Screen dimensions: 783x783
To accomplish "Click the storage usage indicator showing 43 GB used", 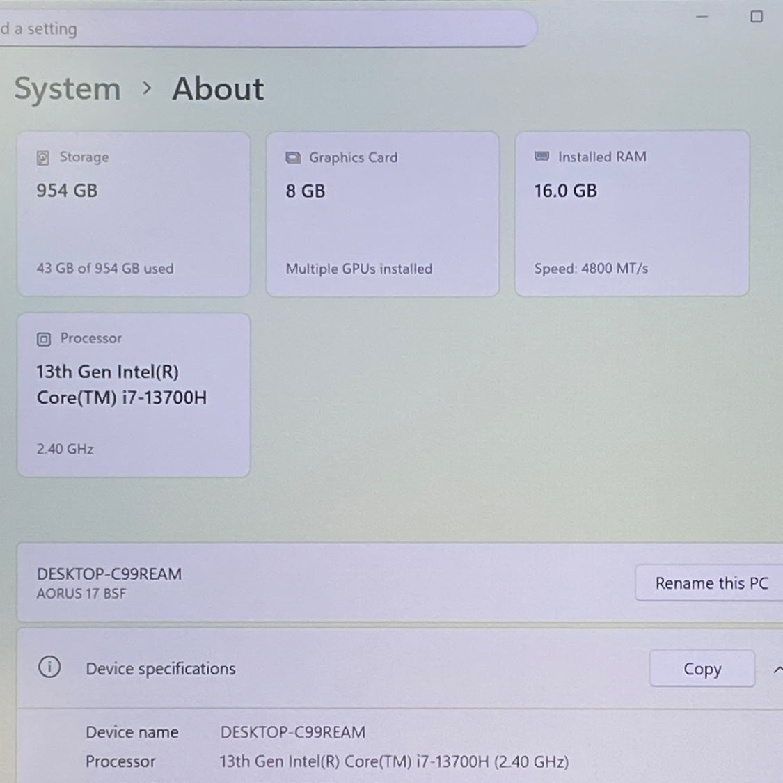I will (x=105, y=269).
